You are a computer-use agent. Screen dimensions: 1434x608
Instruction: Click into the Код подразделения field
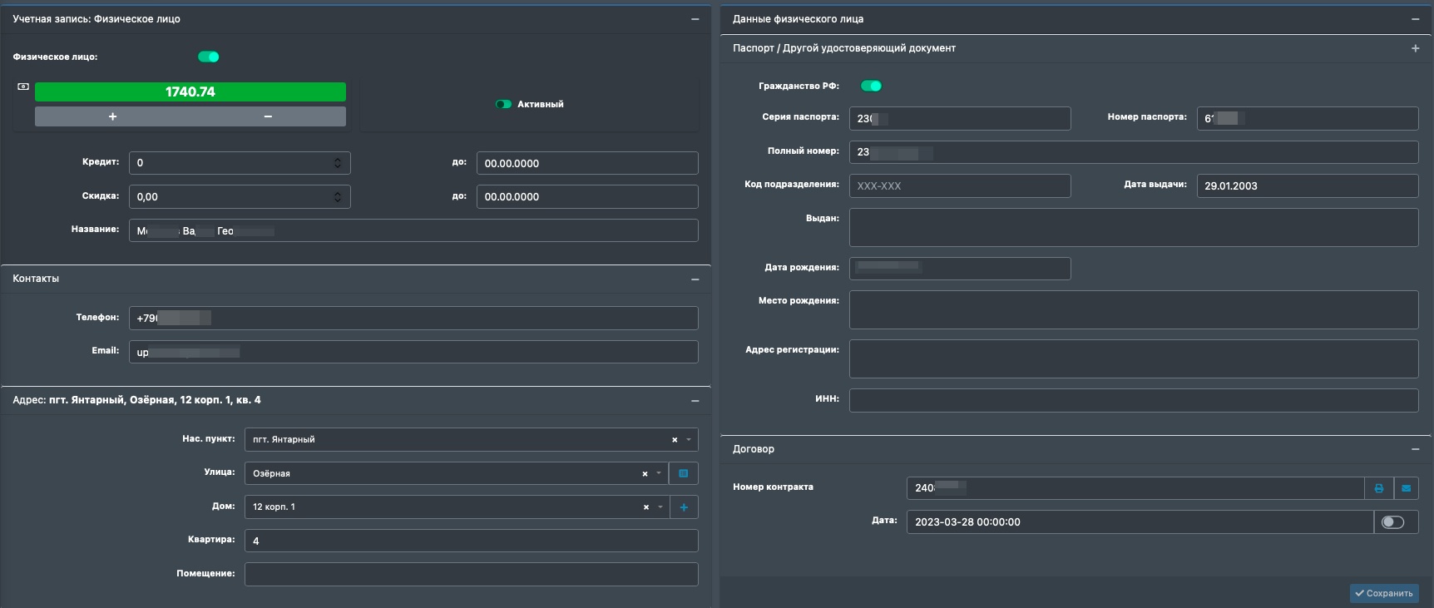(960, 185)
